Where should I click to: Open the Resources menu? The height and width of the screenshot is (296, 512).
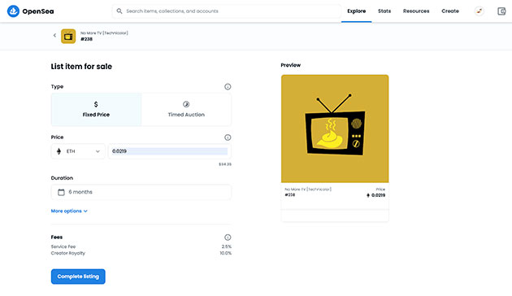tap(416, 11)
